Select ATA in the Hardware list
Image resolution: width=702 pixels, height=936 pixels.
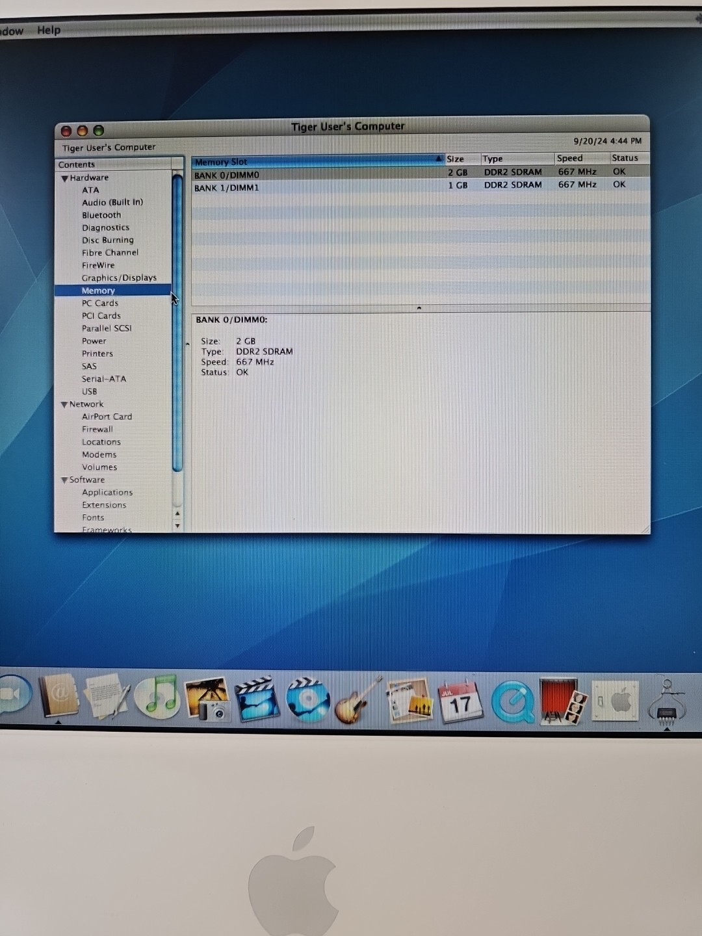(90, 190)
